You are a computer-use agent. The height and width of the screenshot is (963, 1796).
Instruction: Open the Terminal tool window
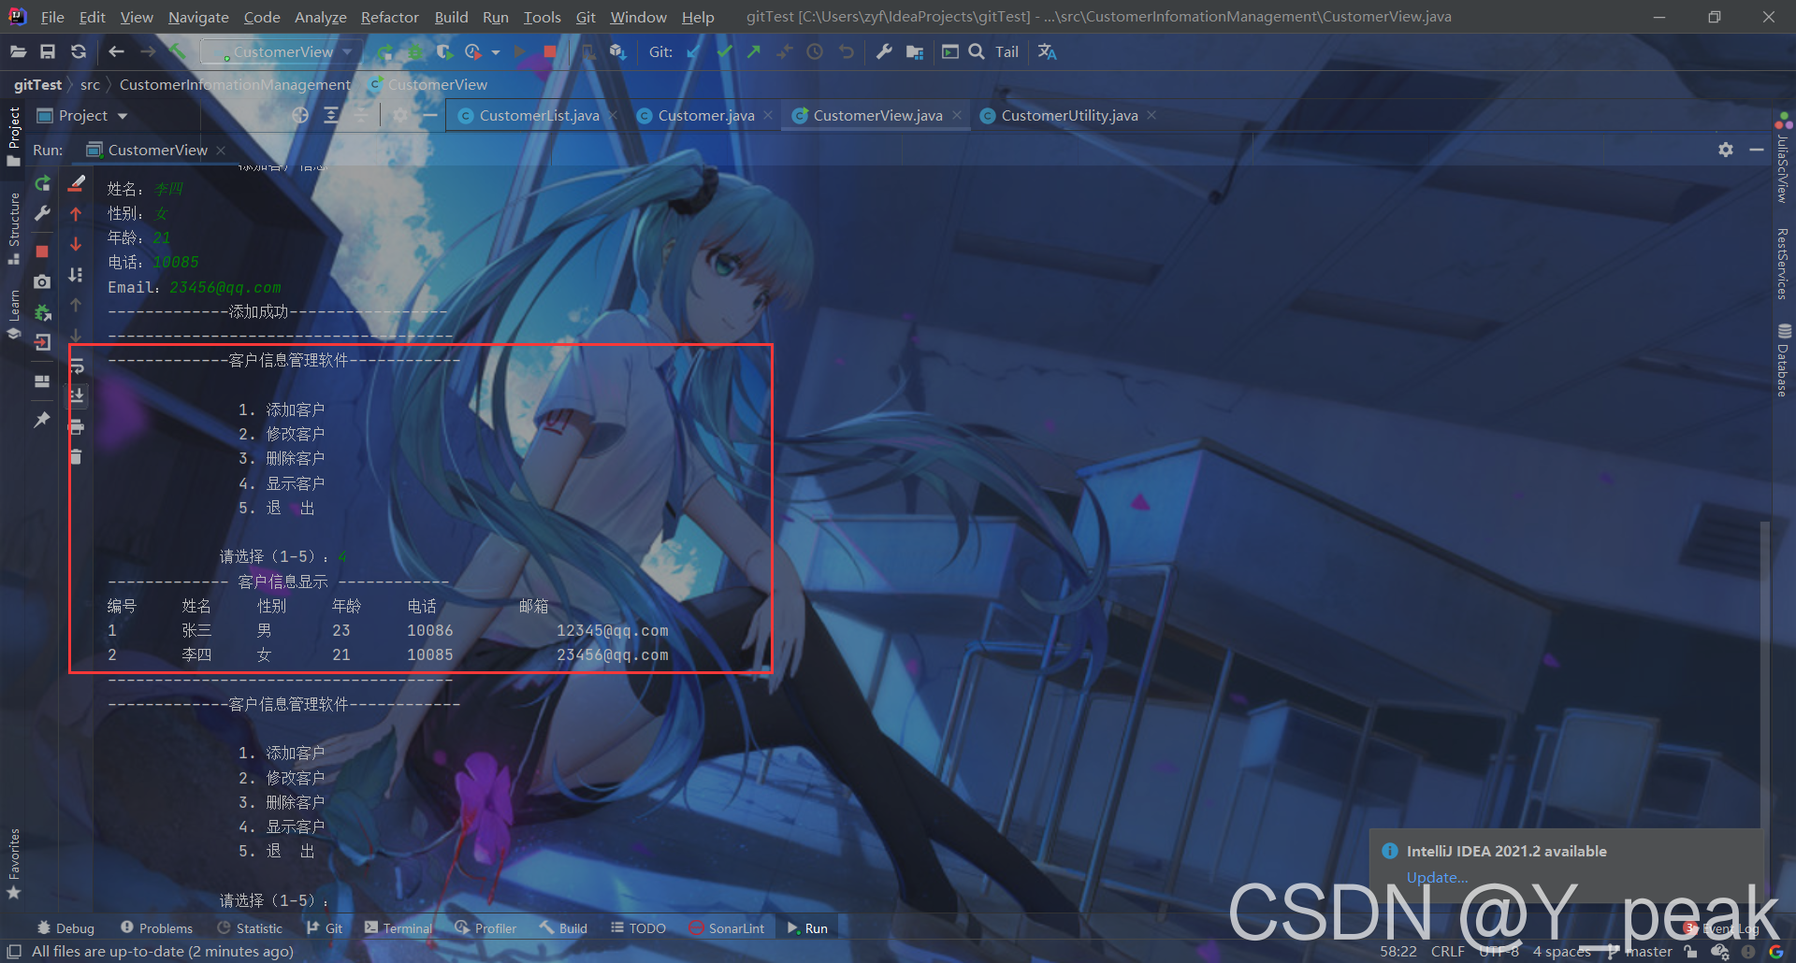(x=398, y=928)
